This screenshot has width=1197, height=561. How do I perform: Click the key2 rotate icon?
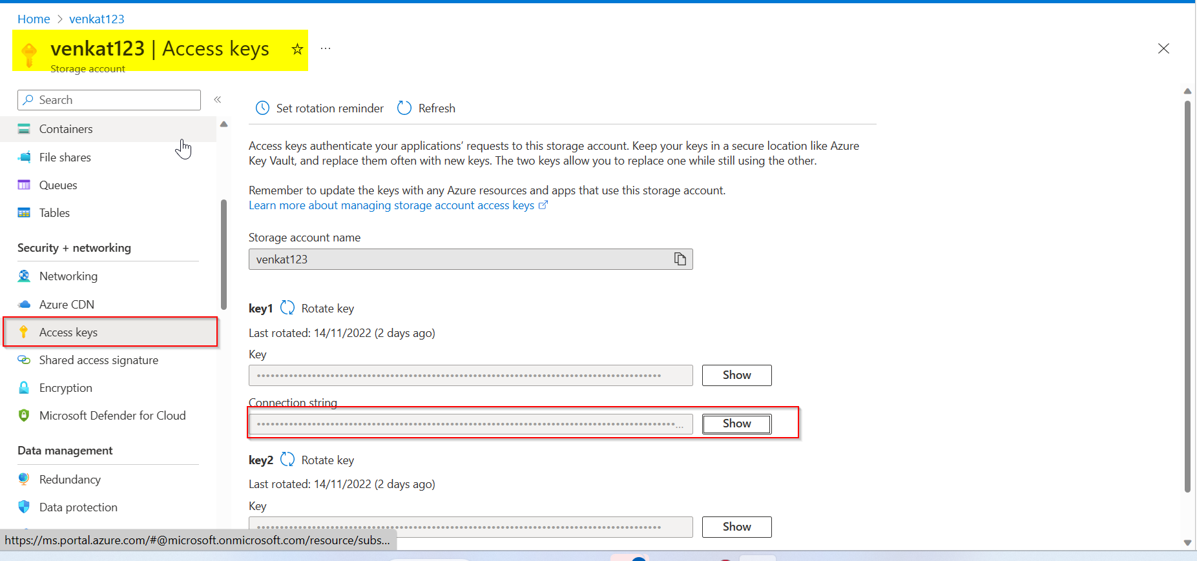coord(287,460)
